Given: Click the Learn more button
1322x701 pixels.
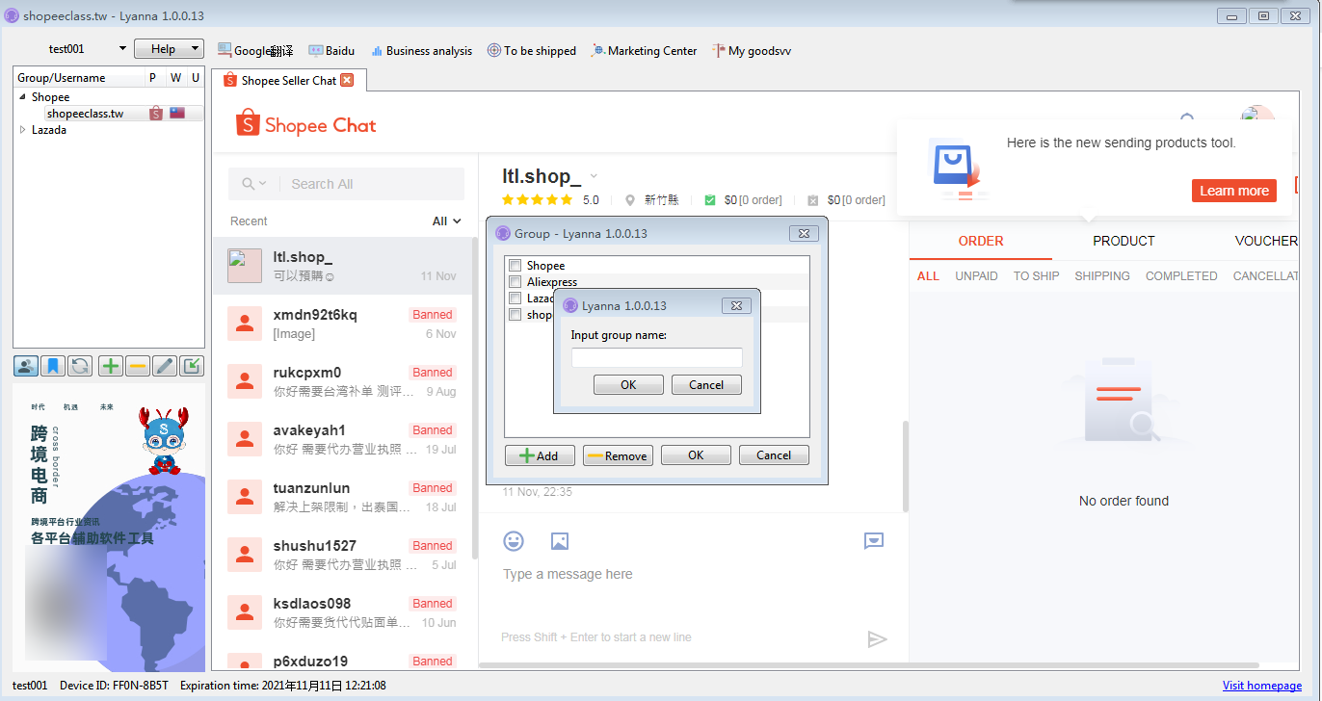Looking at the screenshot, I should point(1233,191).
